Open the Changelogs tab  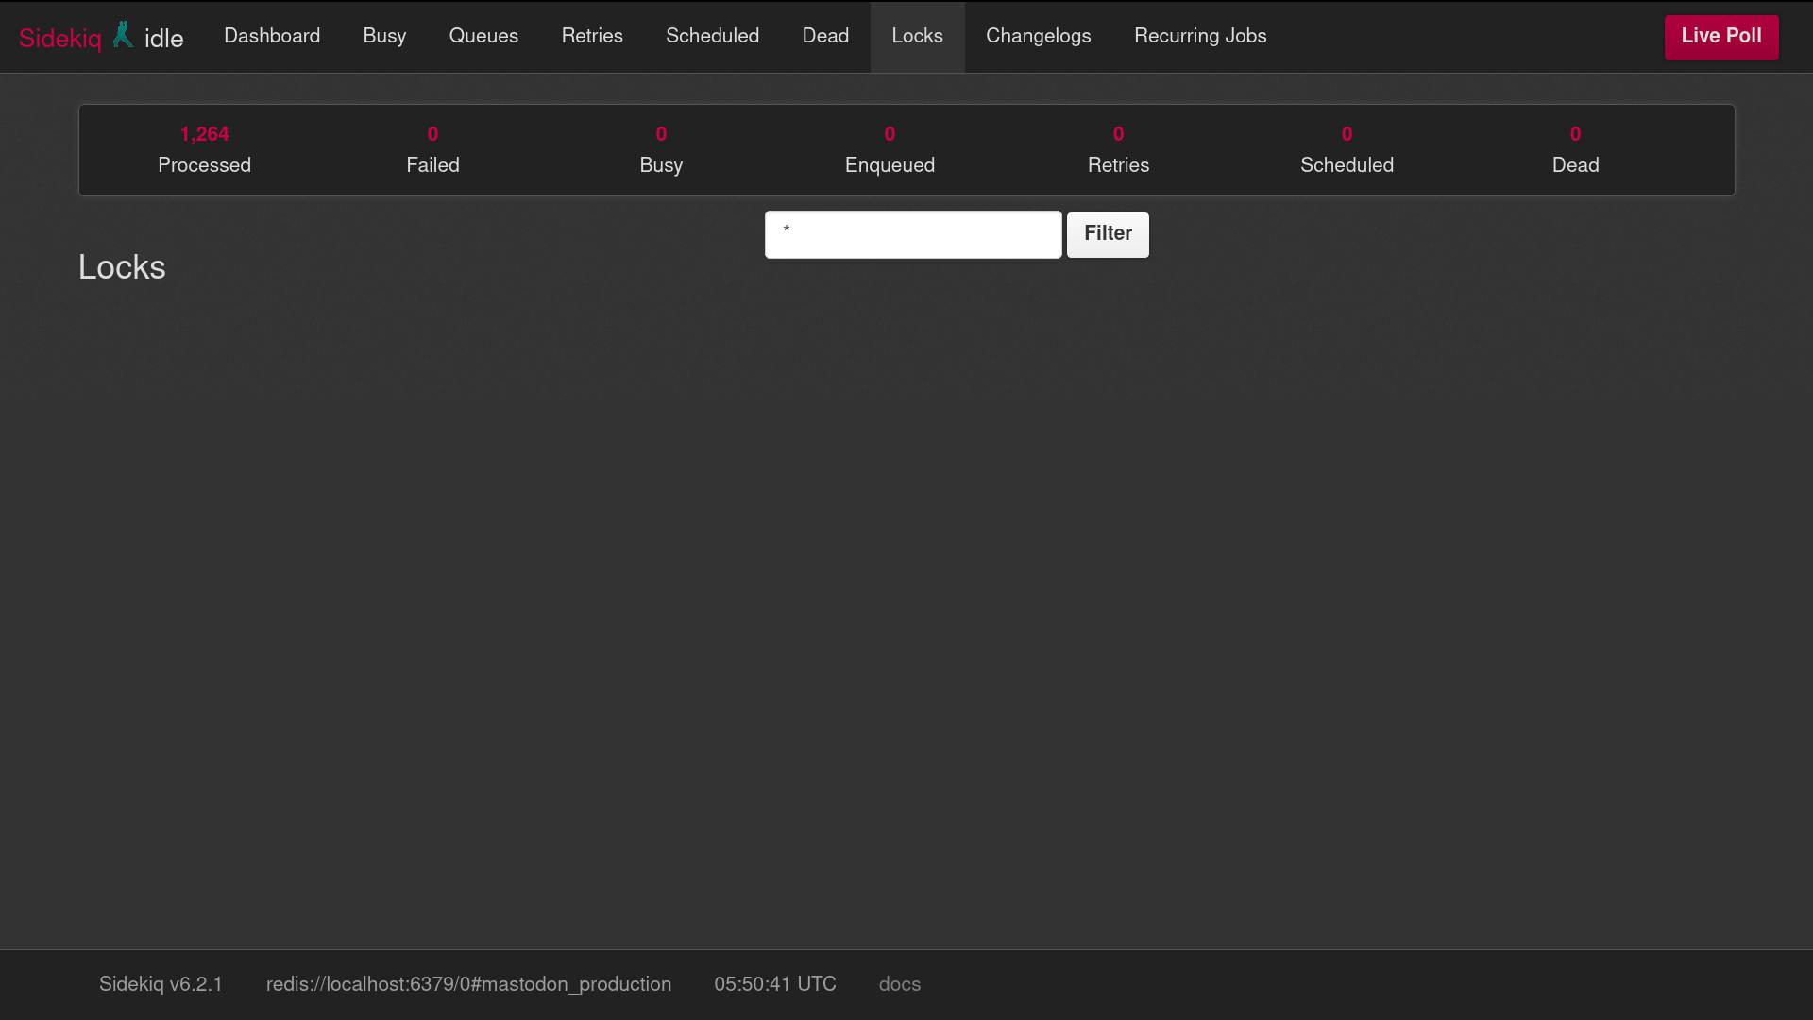pos(1038,36)
